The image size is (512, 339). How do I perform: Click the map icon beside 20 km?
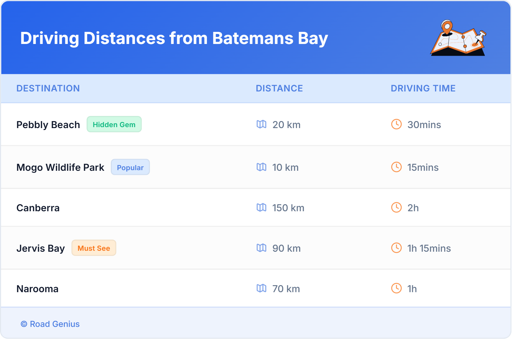click(x=261, y=125)
